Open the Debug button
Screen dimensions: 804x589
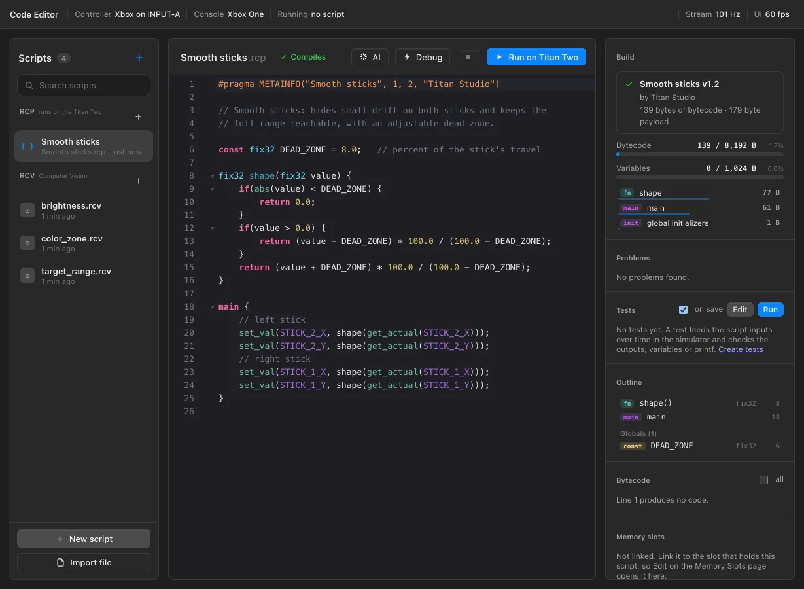click(x=423, y=57)
